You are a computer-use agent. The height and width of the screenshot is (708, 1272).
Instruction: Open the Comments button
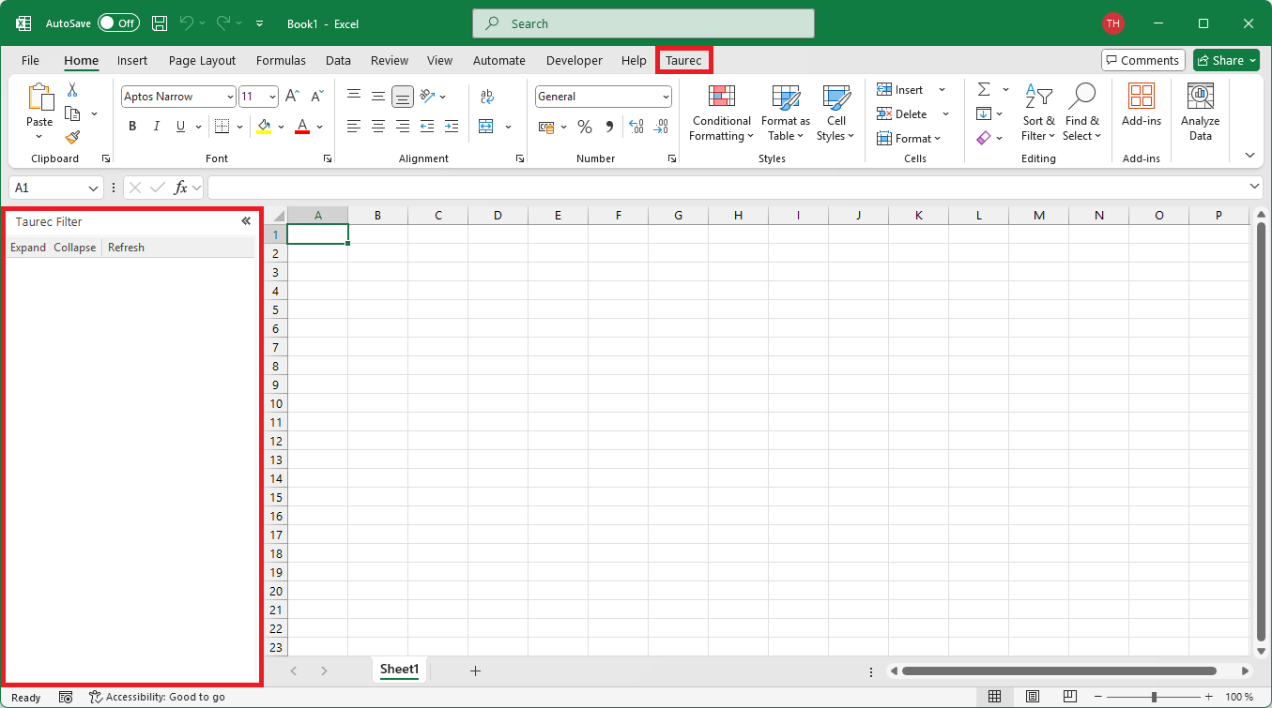(1142, 60)
